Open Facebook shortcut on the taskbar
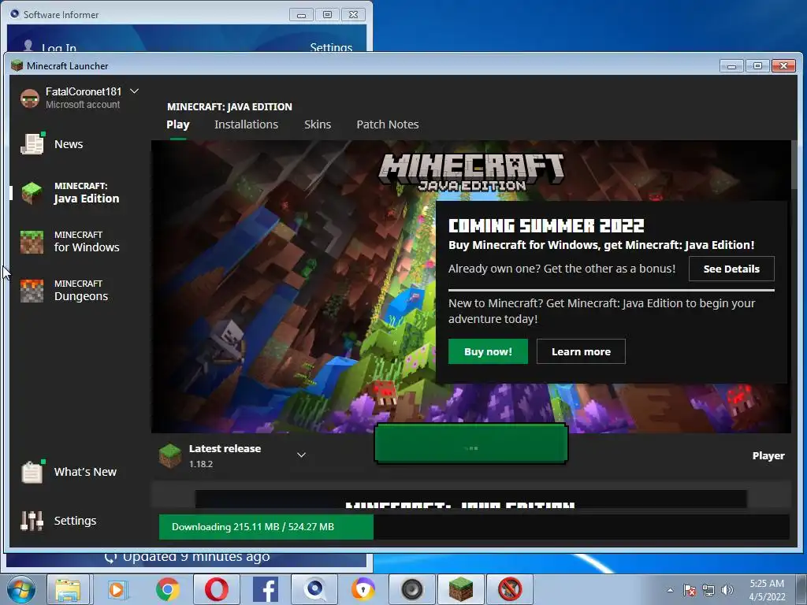The width and height of the screenshot is (807, 605). pyautogui.click(x=266, y=589)
